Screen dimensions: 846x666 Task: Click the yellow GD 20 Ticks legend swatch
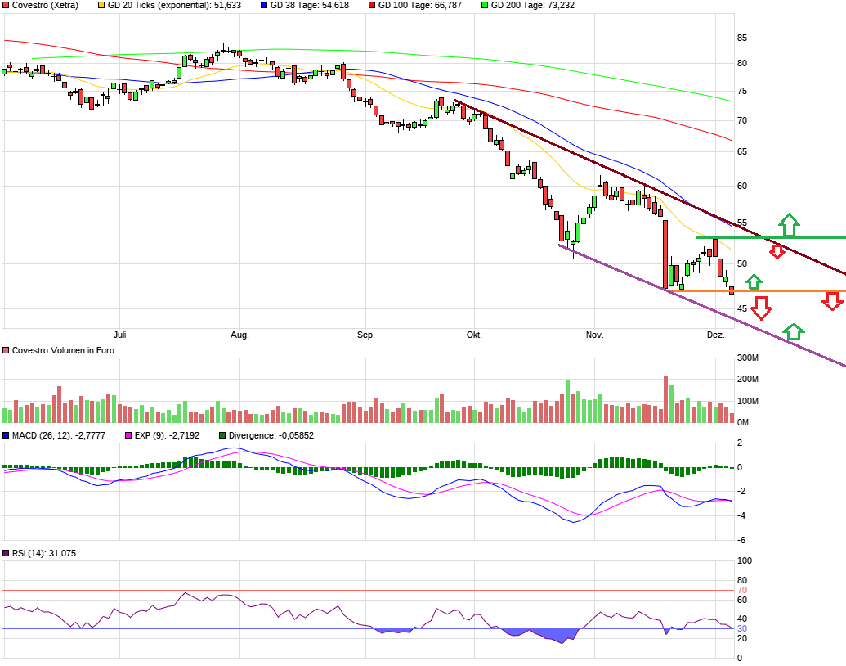point(101,6)
